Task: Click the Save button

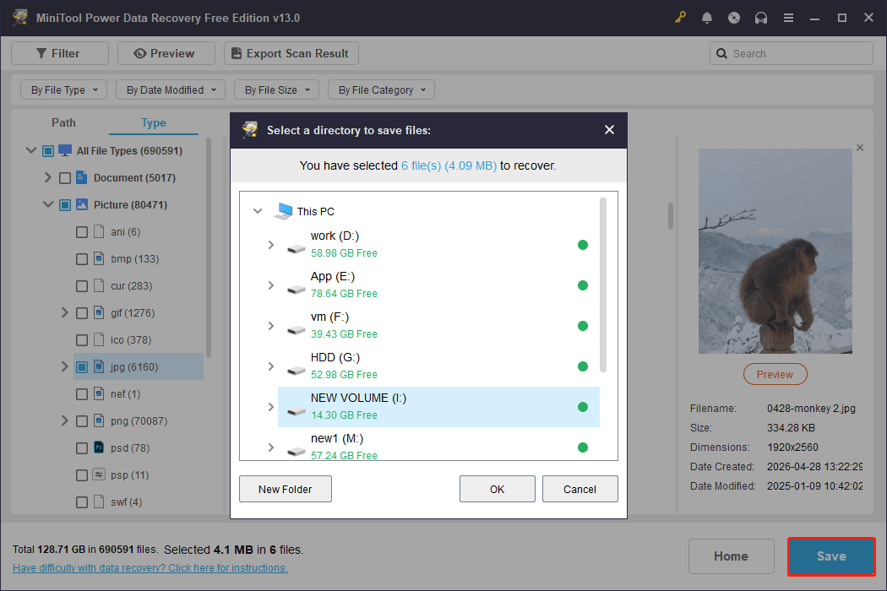Action: point(831,556)
